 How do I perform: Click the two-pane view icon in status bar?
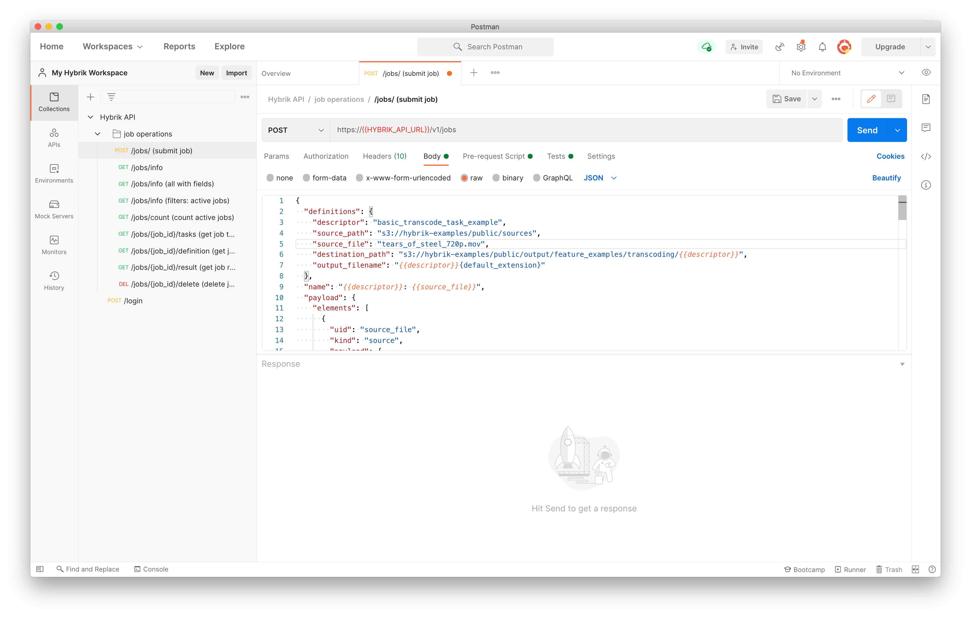pos(915,569)
